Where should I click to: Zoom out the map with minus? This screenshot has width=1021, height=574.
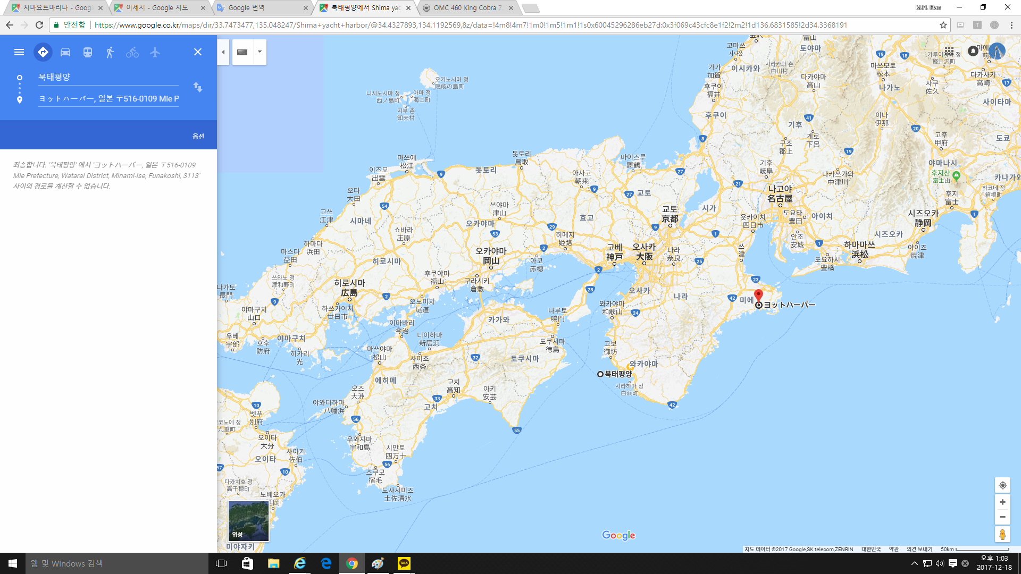(x=1002, y=517)
